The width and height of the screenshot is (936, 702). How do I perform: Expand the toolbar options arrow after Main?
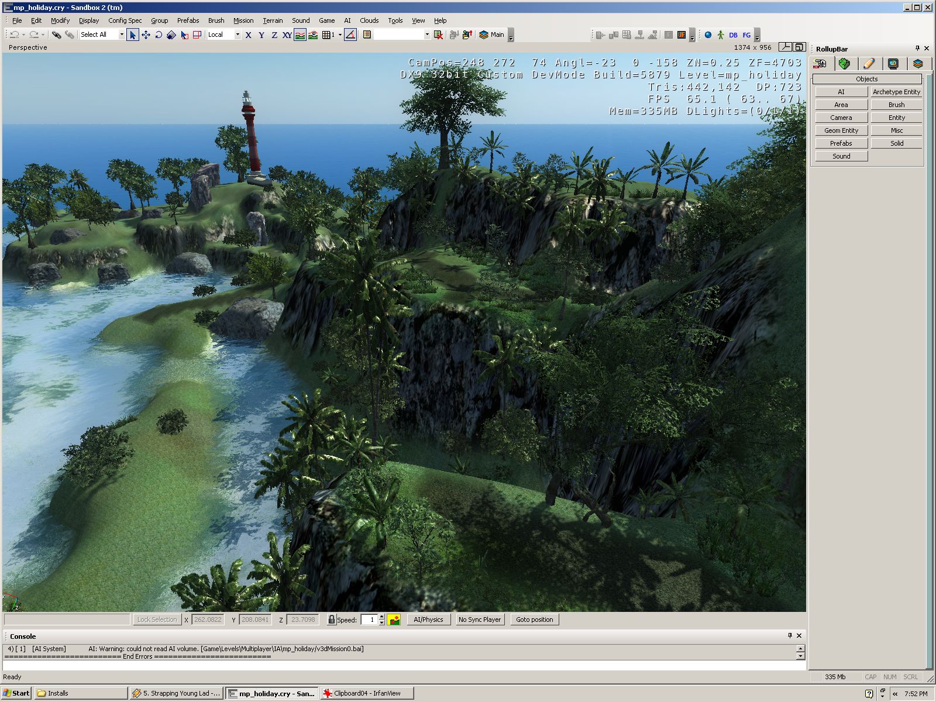(x=511, y=35)
